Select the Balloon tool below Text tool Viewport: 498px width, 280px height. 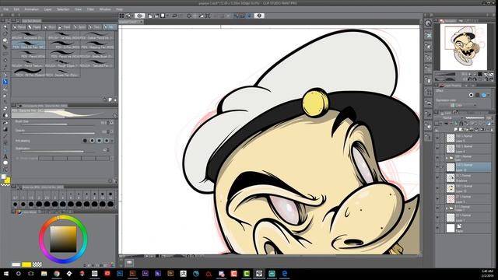pyautogui.click(x=5, y=163)
